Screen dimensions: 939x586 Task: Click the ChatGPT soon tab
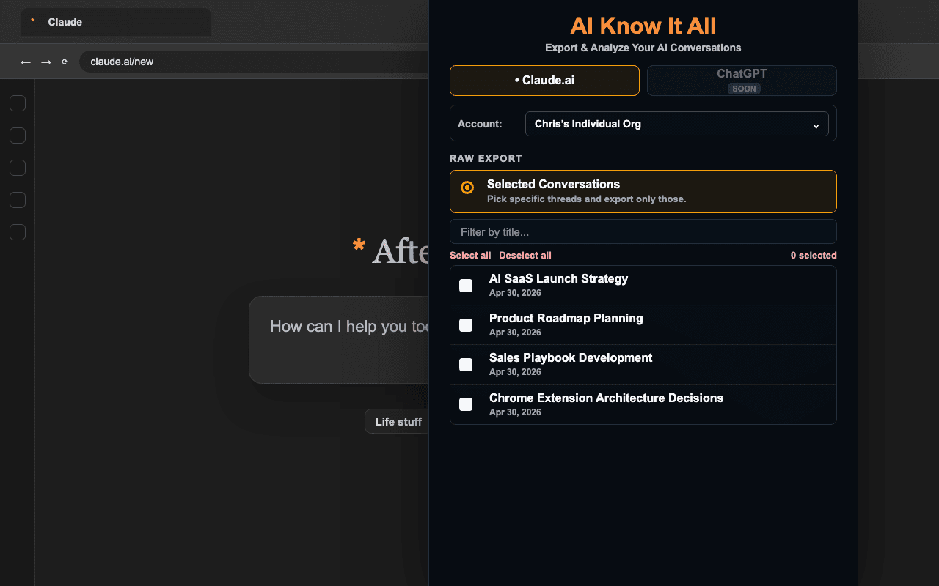(742, 81)
